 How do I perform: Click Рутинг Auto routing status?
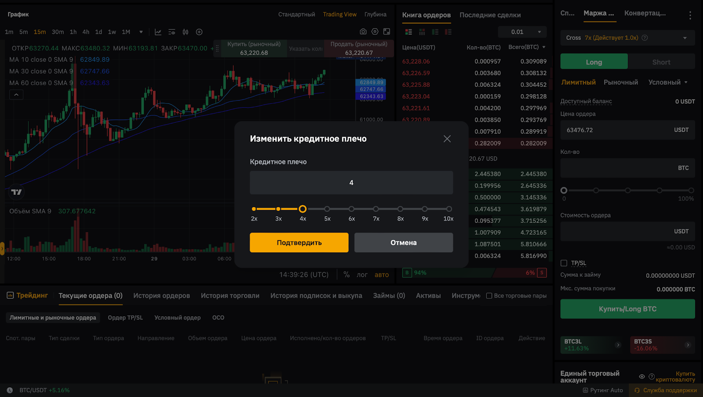(x=603, y=390)
